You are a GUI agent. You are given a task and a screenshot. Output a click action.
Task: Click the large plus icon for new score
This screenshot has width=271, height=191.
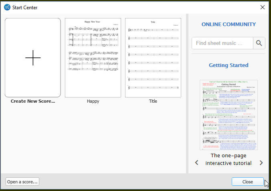tap(33, 58)
